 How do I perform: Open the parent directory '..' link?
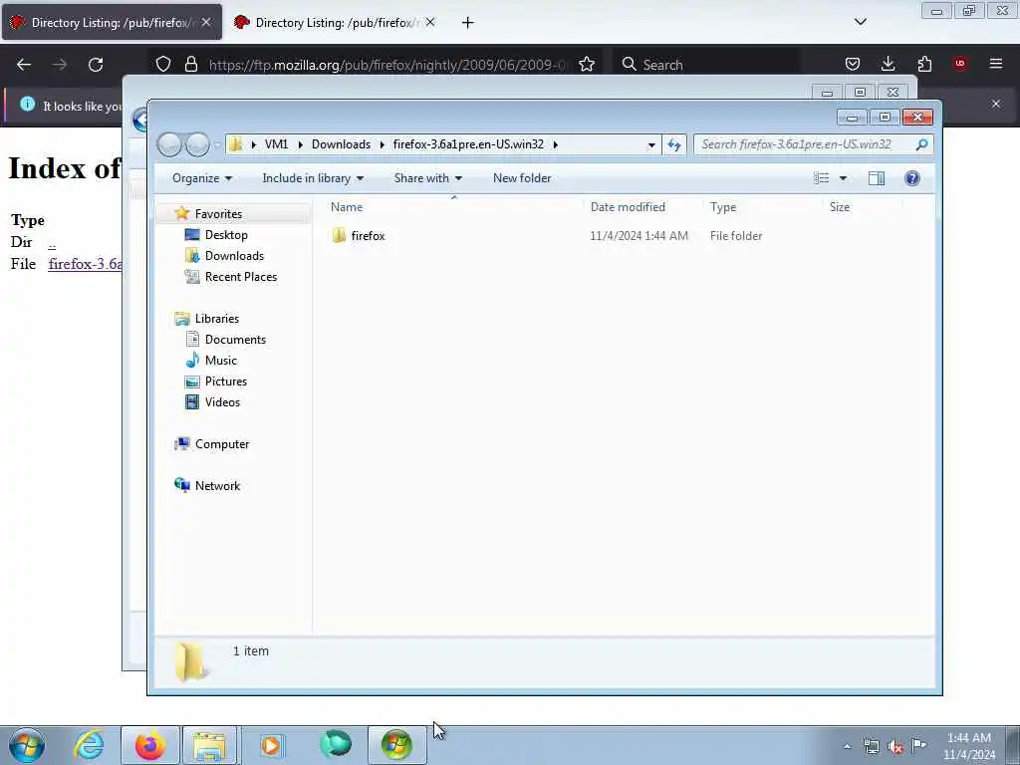click(x=52, y=243)
